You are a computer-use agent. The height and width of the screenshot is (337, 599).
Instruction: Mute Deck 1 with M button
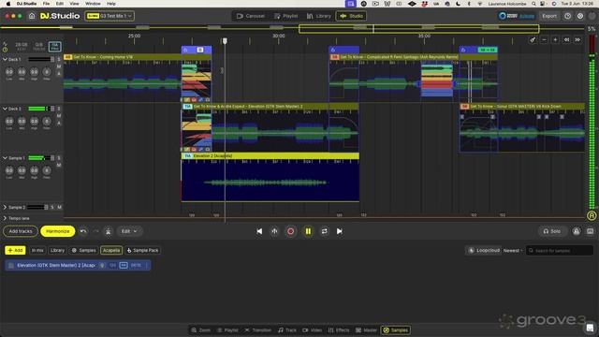pyautogui.click(x=59, y=66)
